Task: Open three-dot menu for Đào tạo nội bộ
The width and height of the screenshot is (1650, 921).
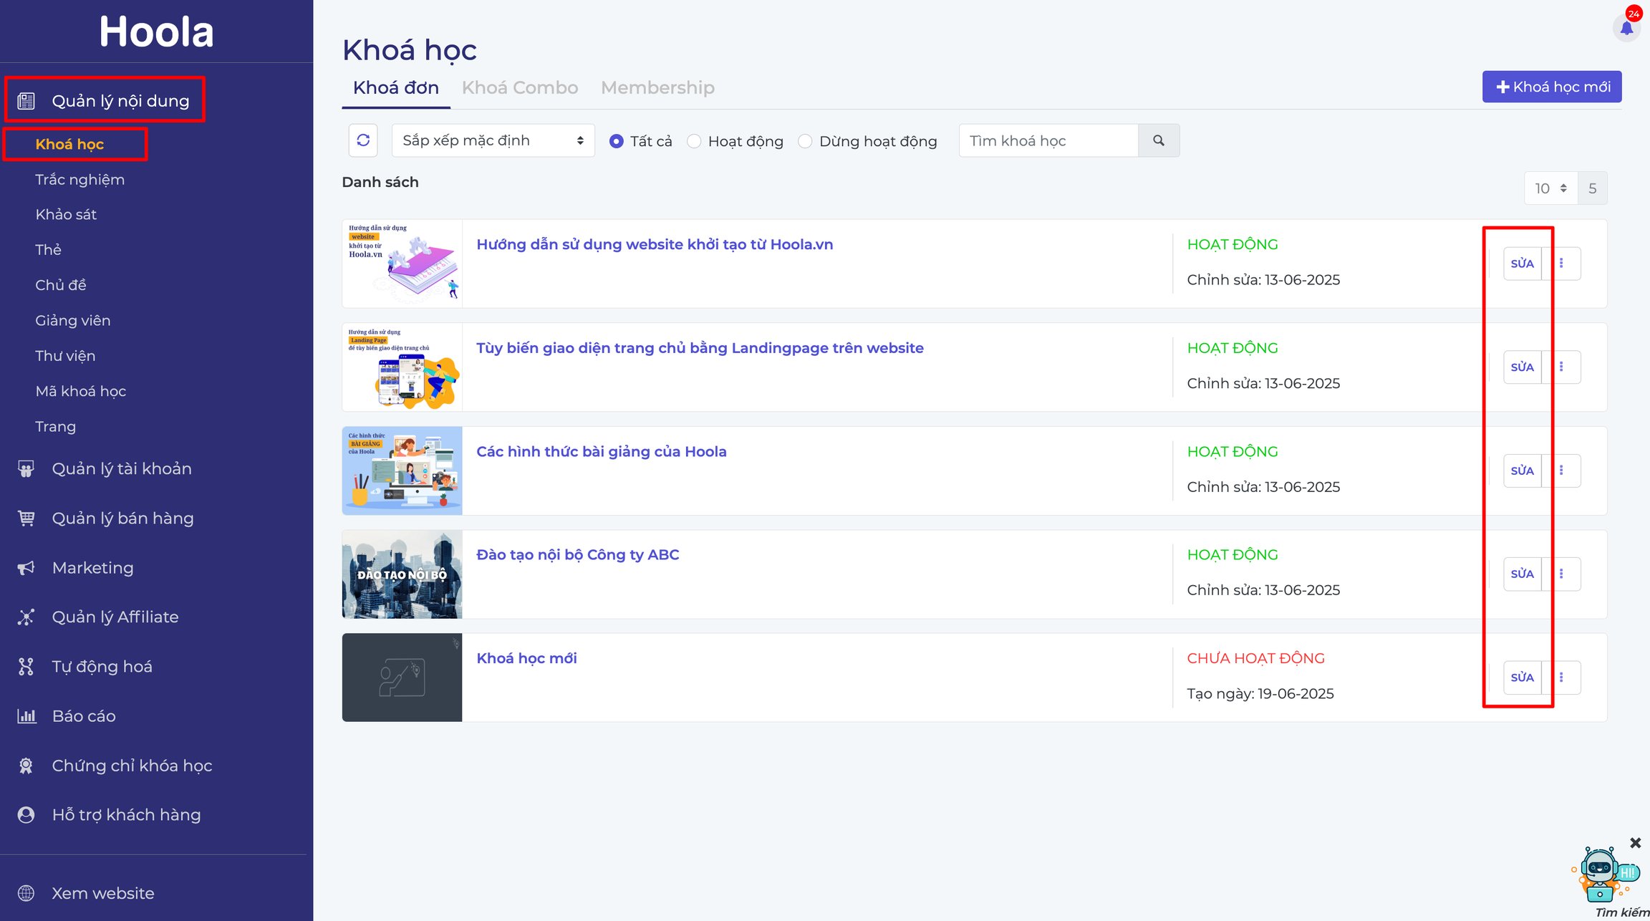Action: click(x=1561, y=574)
